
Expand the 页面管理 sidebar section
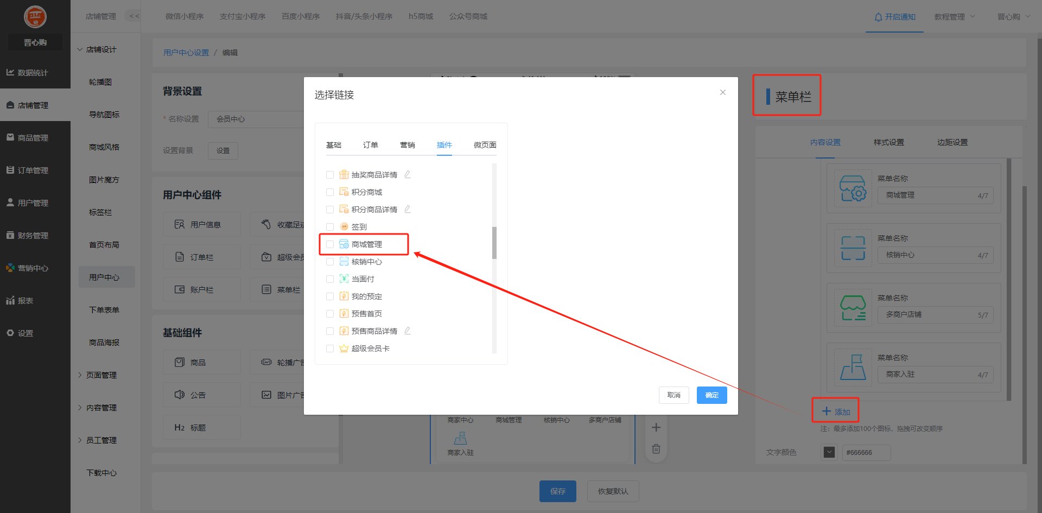[101, 375]
